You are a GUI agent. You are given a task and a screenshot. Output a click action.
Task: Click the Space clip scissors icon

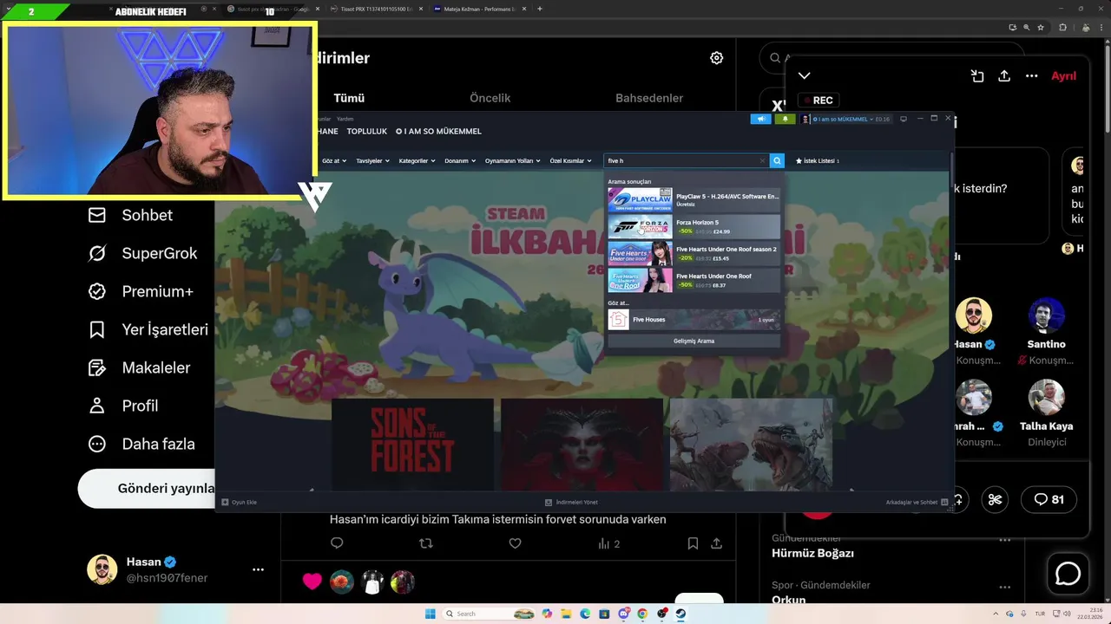pos(995,499)
